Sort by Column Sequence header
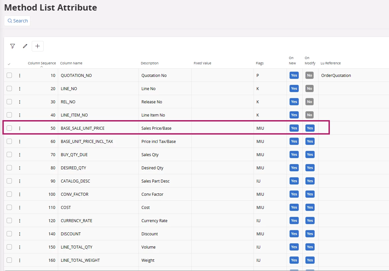389x271 pixels. (42, 63)
